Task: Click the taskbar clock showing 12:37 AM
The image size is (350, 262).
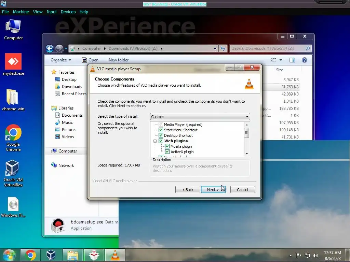Action: pos(332,255)
